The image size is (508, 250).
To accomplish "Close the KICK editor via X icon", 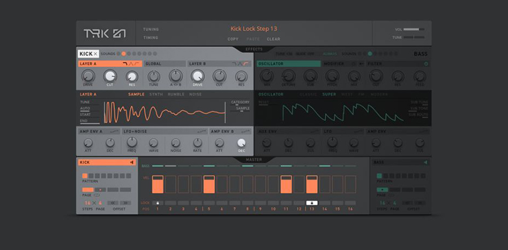I will 95,54.
